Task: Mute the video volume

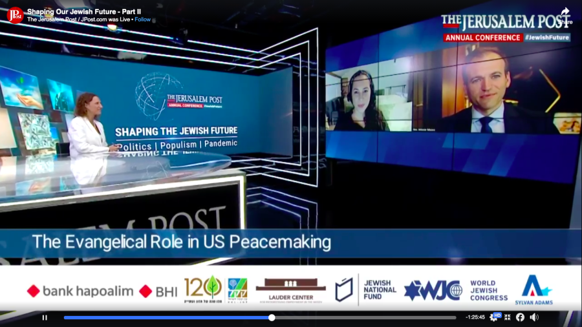Action: pyautogui.click(x=534, y=317)
